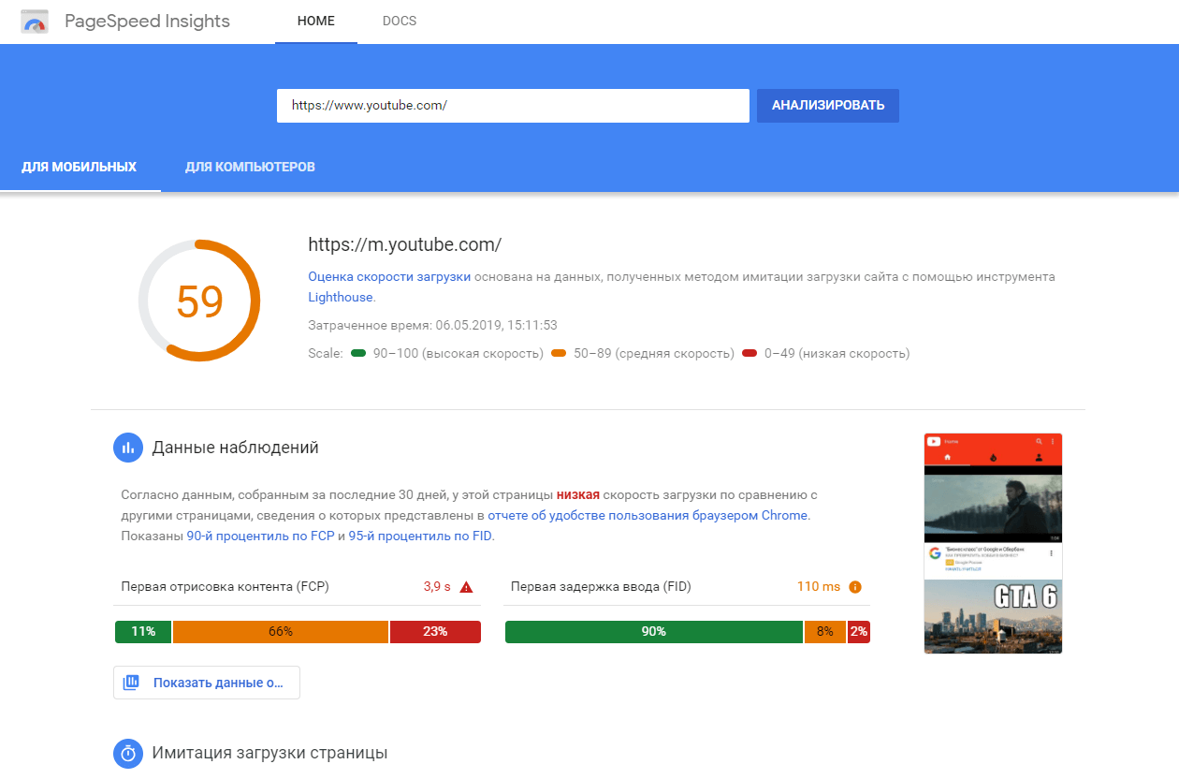The width and height of the screenshot is (1179, 779).
Task: Switch to the DOCS tab
Action: tap(400, 21)
